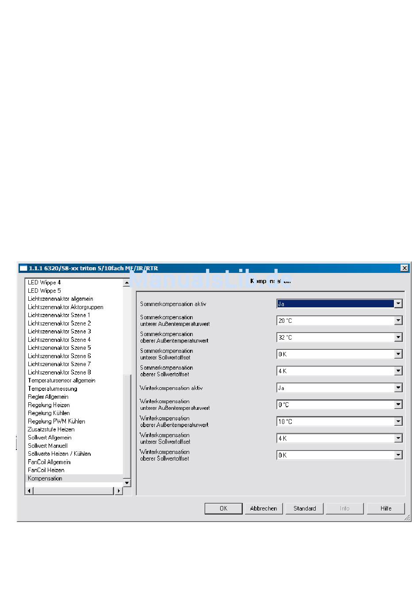420x605 pixels.
Task: Close the triton parameter dialog
Action: point(405,268)
